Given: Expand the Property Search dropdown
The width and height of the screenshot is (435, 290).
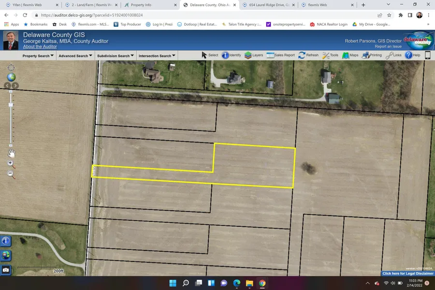Looking at the screenshot, I should (x=38, y=56).
